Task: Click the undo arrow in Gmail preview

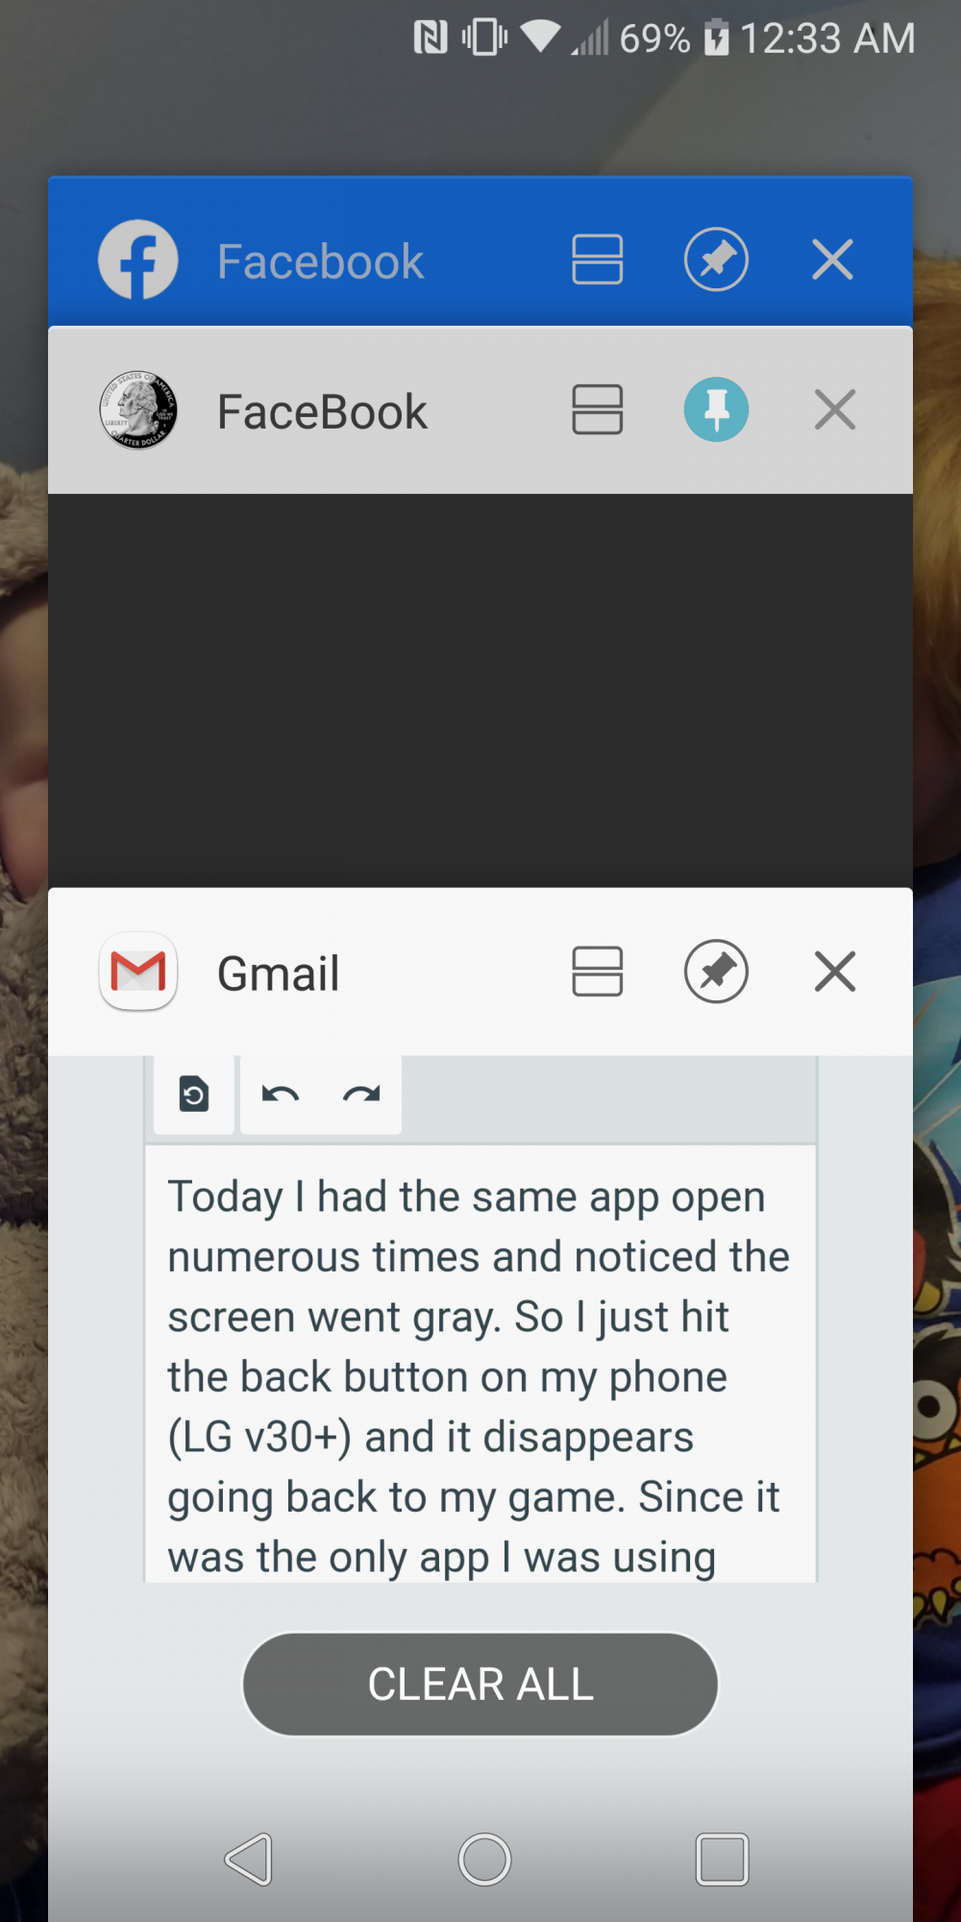Action: click(281, 1094)
